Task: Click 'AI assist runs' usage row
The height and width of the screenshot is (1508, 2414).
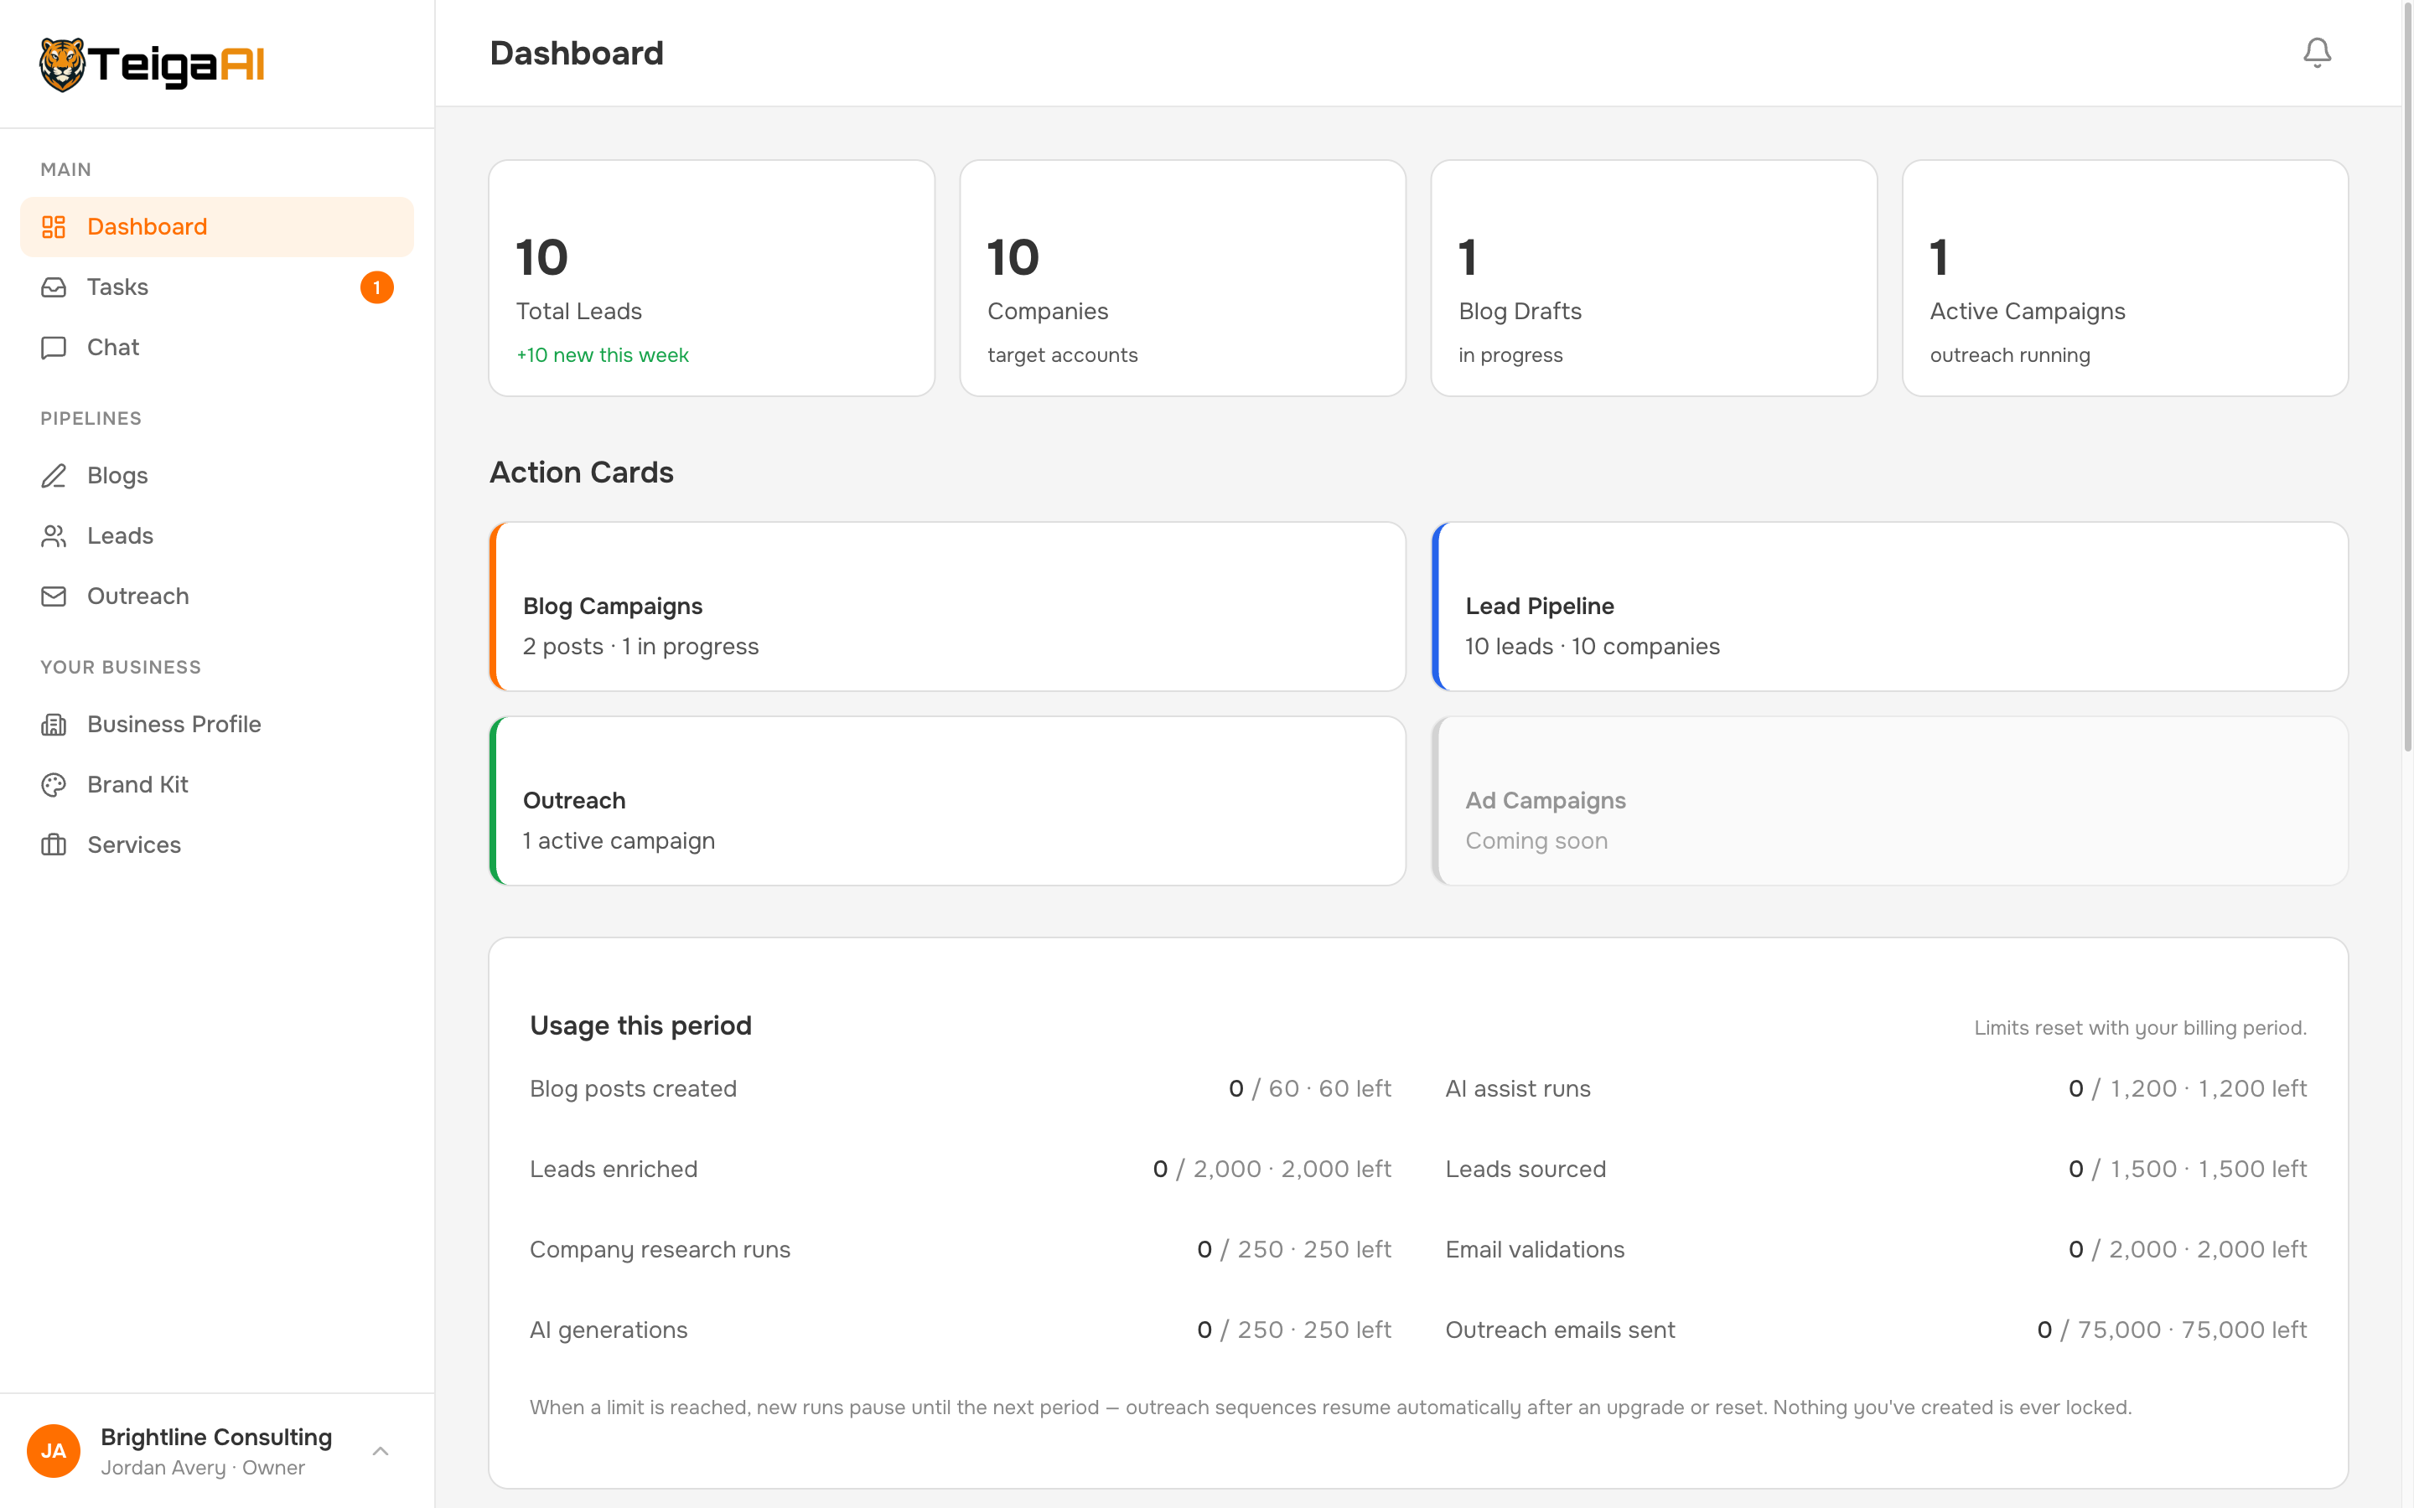Action: (1877, 1089)
